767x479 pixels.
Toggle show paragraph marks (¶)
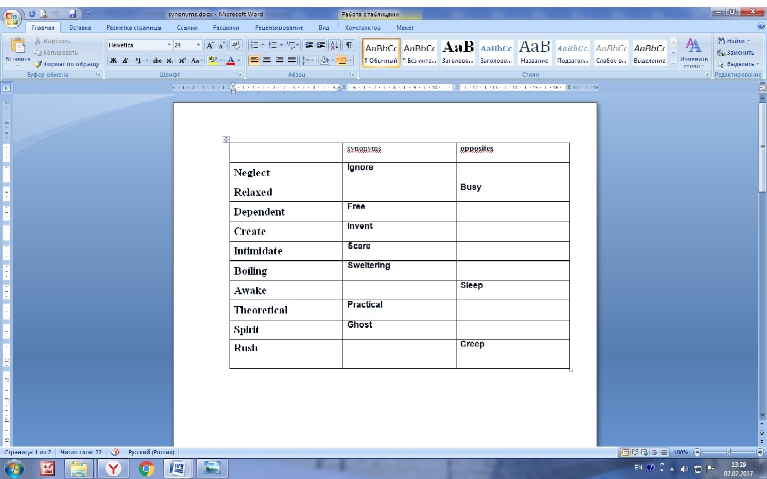coord(348,45)
